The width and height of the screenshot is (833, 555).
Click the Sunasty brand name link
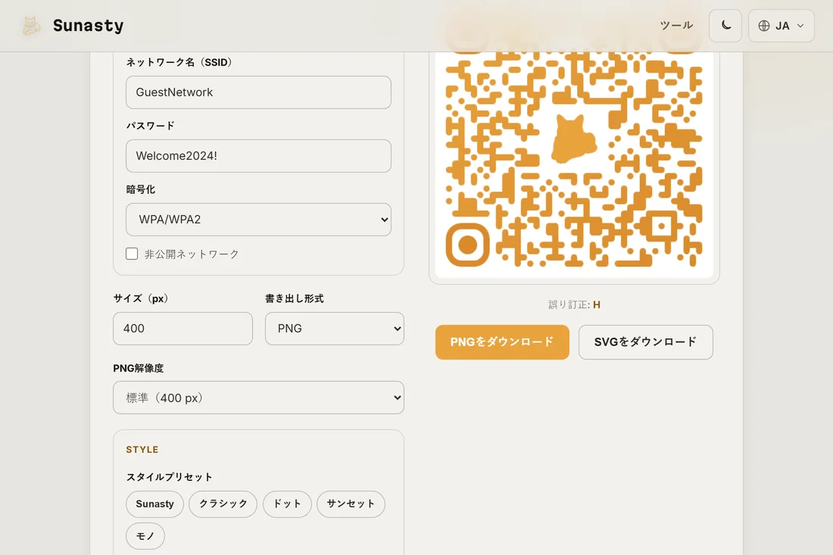(88, 26)
